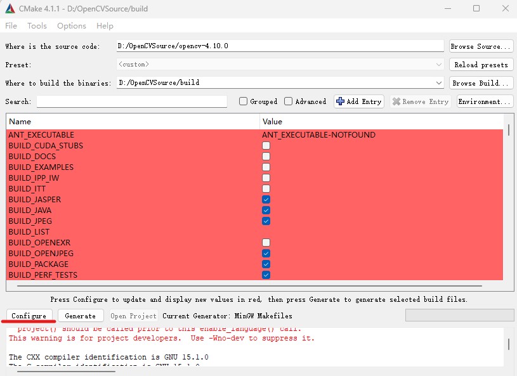Click the variable list vertical scrollbar
517x376 pixels.
tap(509, 130)
